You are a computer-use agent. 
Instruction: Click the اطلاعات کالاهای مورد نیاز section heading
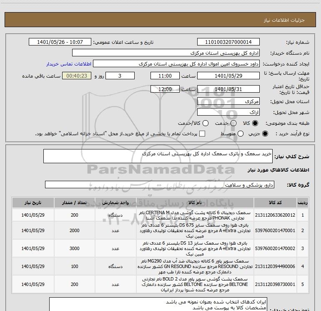pos(278,170)
